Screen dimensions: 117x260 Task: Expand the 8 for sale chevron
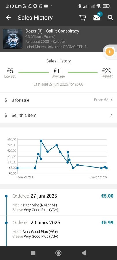111,100
